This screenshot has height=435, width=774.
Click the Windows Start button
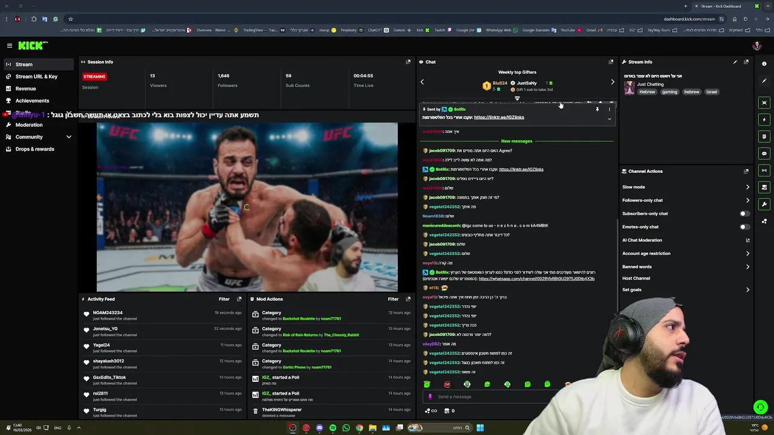pyautogui.click(x=480, y=428)
